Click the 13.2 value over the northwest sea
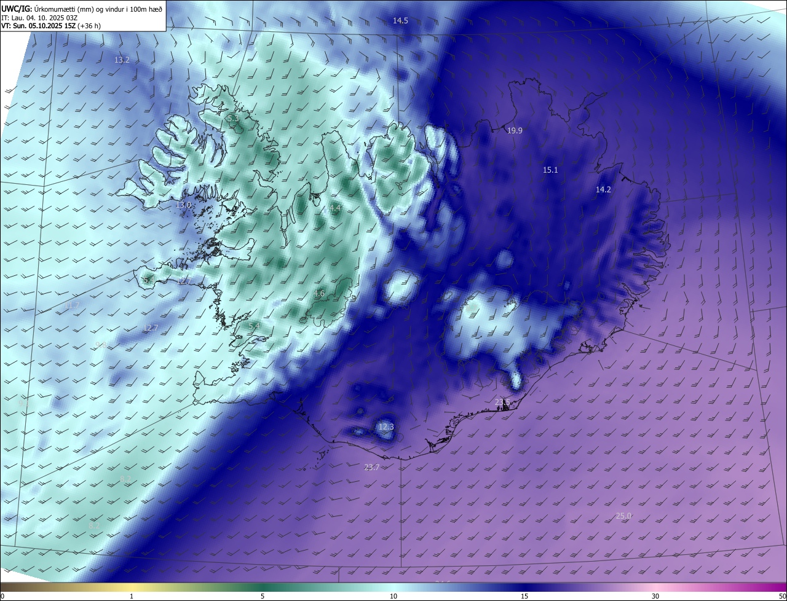Image resolution: width=787 pixels, height=601 pixels. [122, 60]
